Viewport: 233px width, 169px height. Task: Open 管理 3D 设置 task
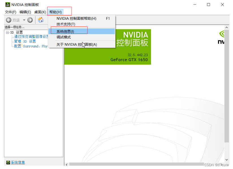tap(25, 41)
